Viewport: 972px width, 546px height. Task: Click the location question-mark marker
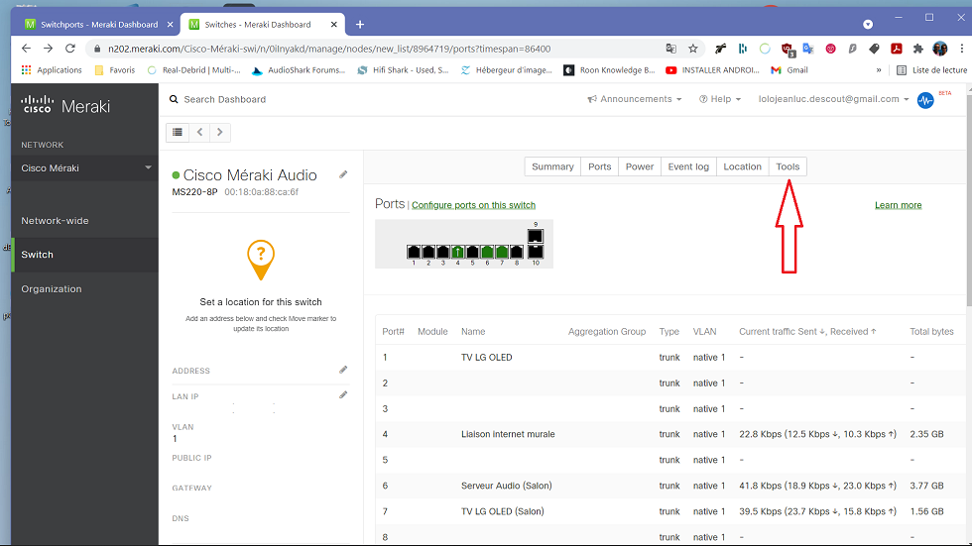pyautogui.click(x=260, y=260)
